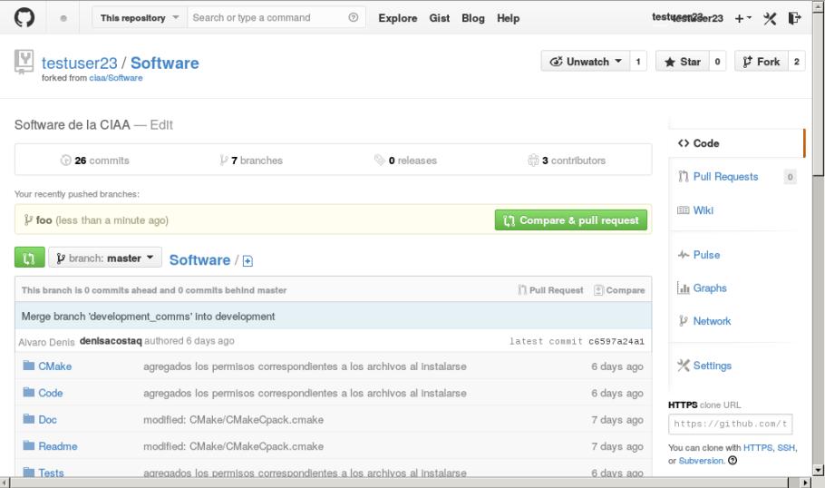
Task: Open Network in sidebar
Action: (712, 321)
